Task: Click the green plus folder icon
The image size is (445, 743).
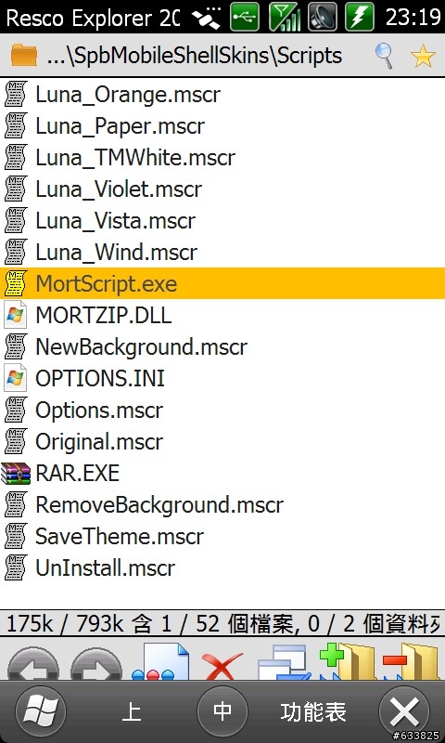Action: click(x=347, y=661)
